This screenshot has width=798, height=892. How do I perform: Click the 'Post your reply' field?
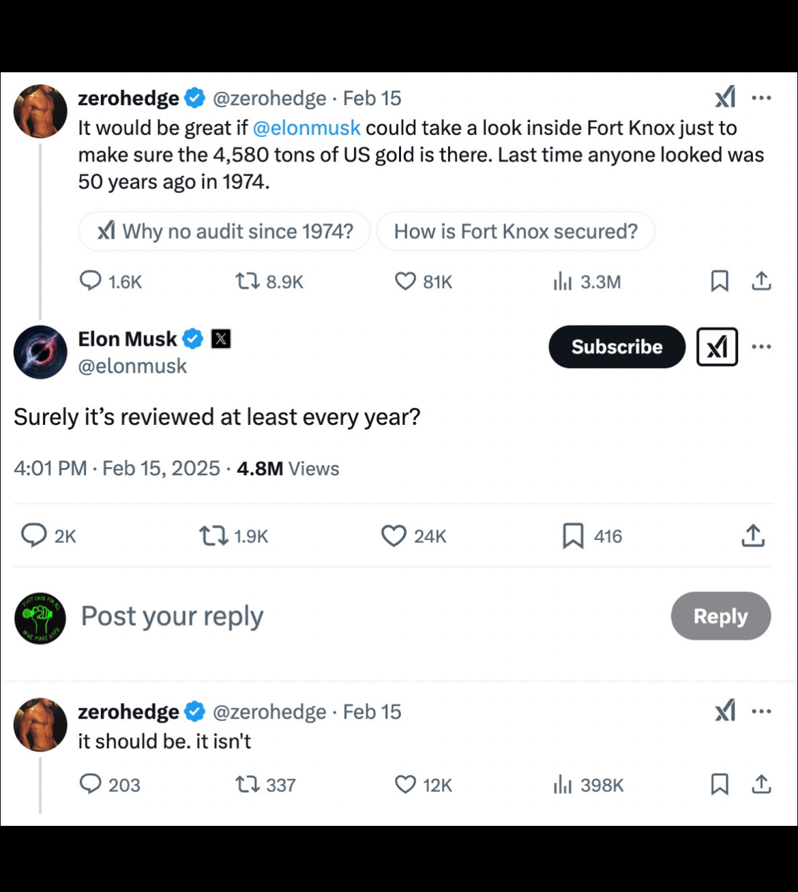pos(172,616)
